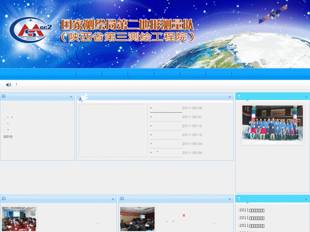The image size is (310, 232).
Task: Click the paper card icon above the dated news list
Action: (x=84, y=97)
